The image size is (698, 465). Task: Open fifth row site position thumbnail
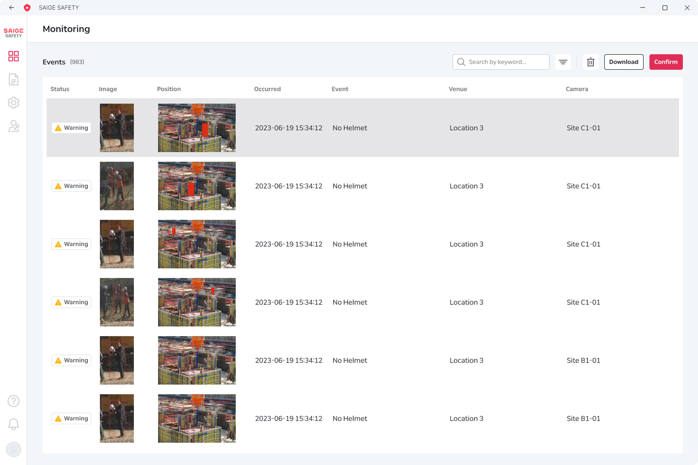(x=197, y=360)
